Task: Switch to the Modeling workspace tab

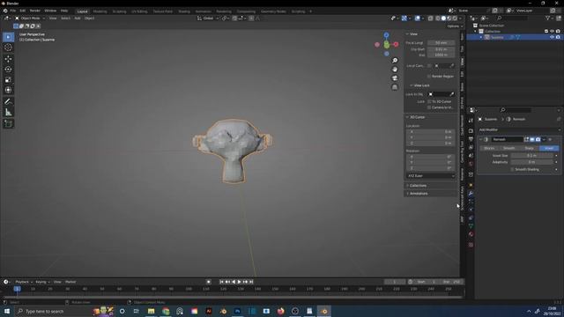Action: tap(100, 11)
